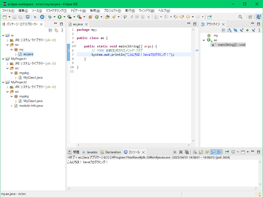263x198 pixels.
Task: Toggle alphabetical Sort in Outline view
Action: point(229,30)
